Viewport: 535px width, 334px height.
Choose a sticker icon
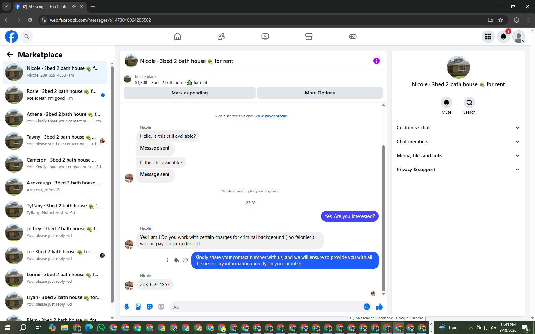tap(150, 307)
